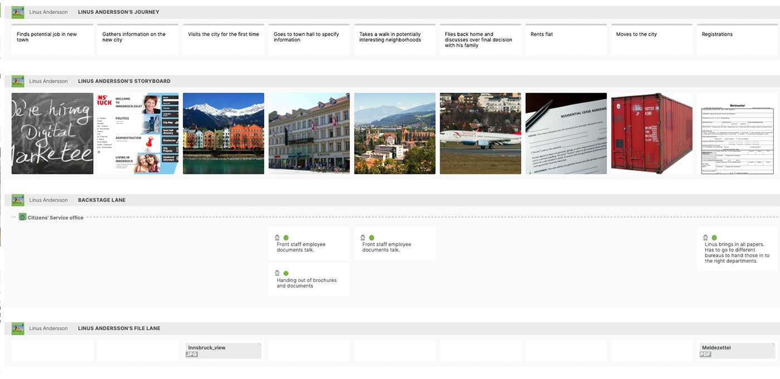Select the 'Goes to town hall to specify information' step
This screenshot has width=780, height=379.
pos(309,40)
